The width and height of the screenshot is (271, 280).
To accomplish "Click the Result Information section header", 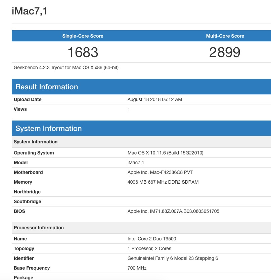I will (x=47, y=87).
